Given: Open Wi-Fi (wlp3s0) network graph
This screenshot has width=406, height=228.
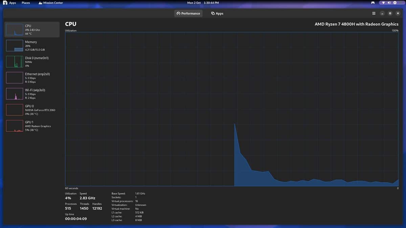Looking at the screenshot, I should (32, 94).
